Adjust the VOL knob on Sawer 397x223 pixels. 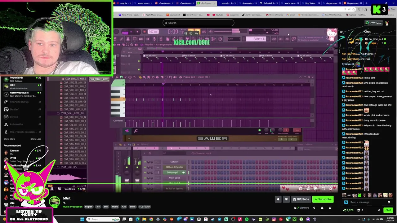pos(272,130)
